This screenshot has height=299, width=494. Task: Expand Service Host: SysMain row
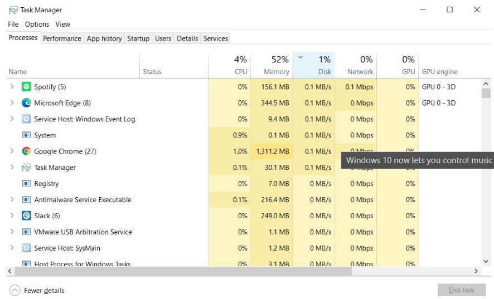[12, 248]
